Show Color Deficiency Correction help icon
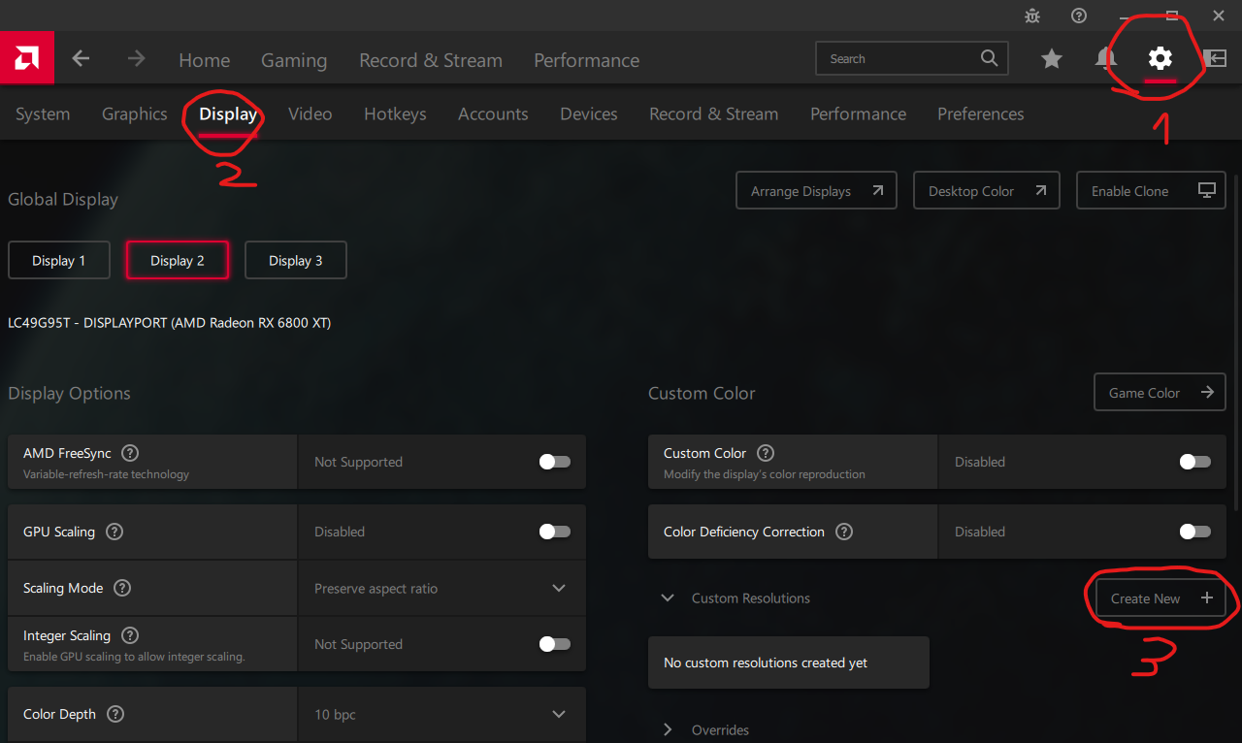 [844, 532]
